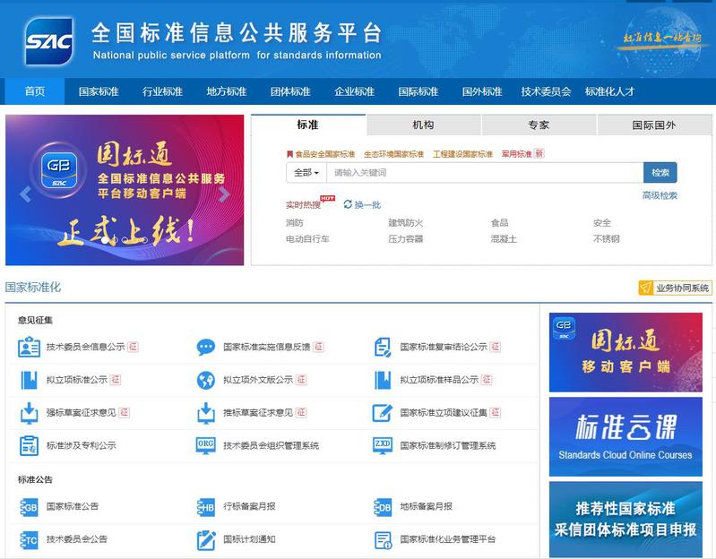Click the ZXD 国家标准制修订管理系统 icon
716x559 pixels.
tap(383, 445)
